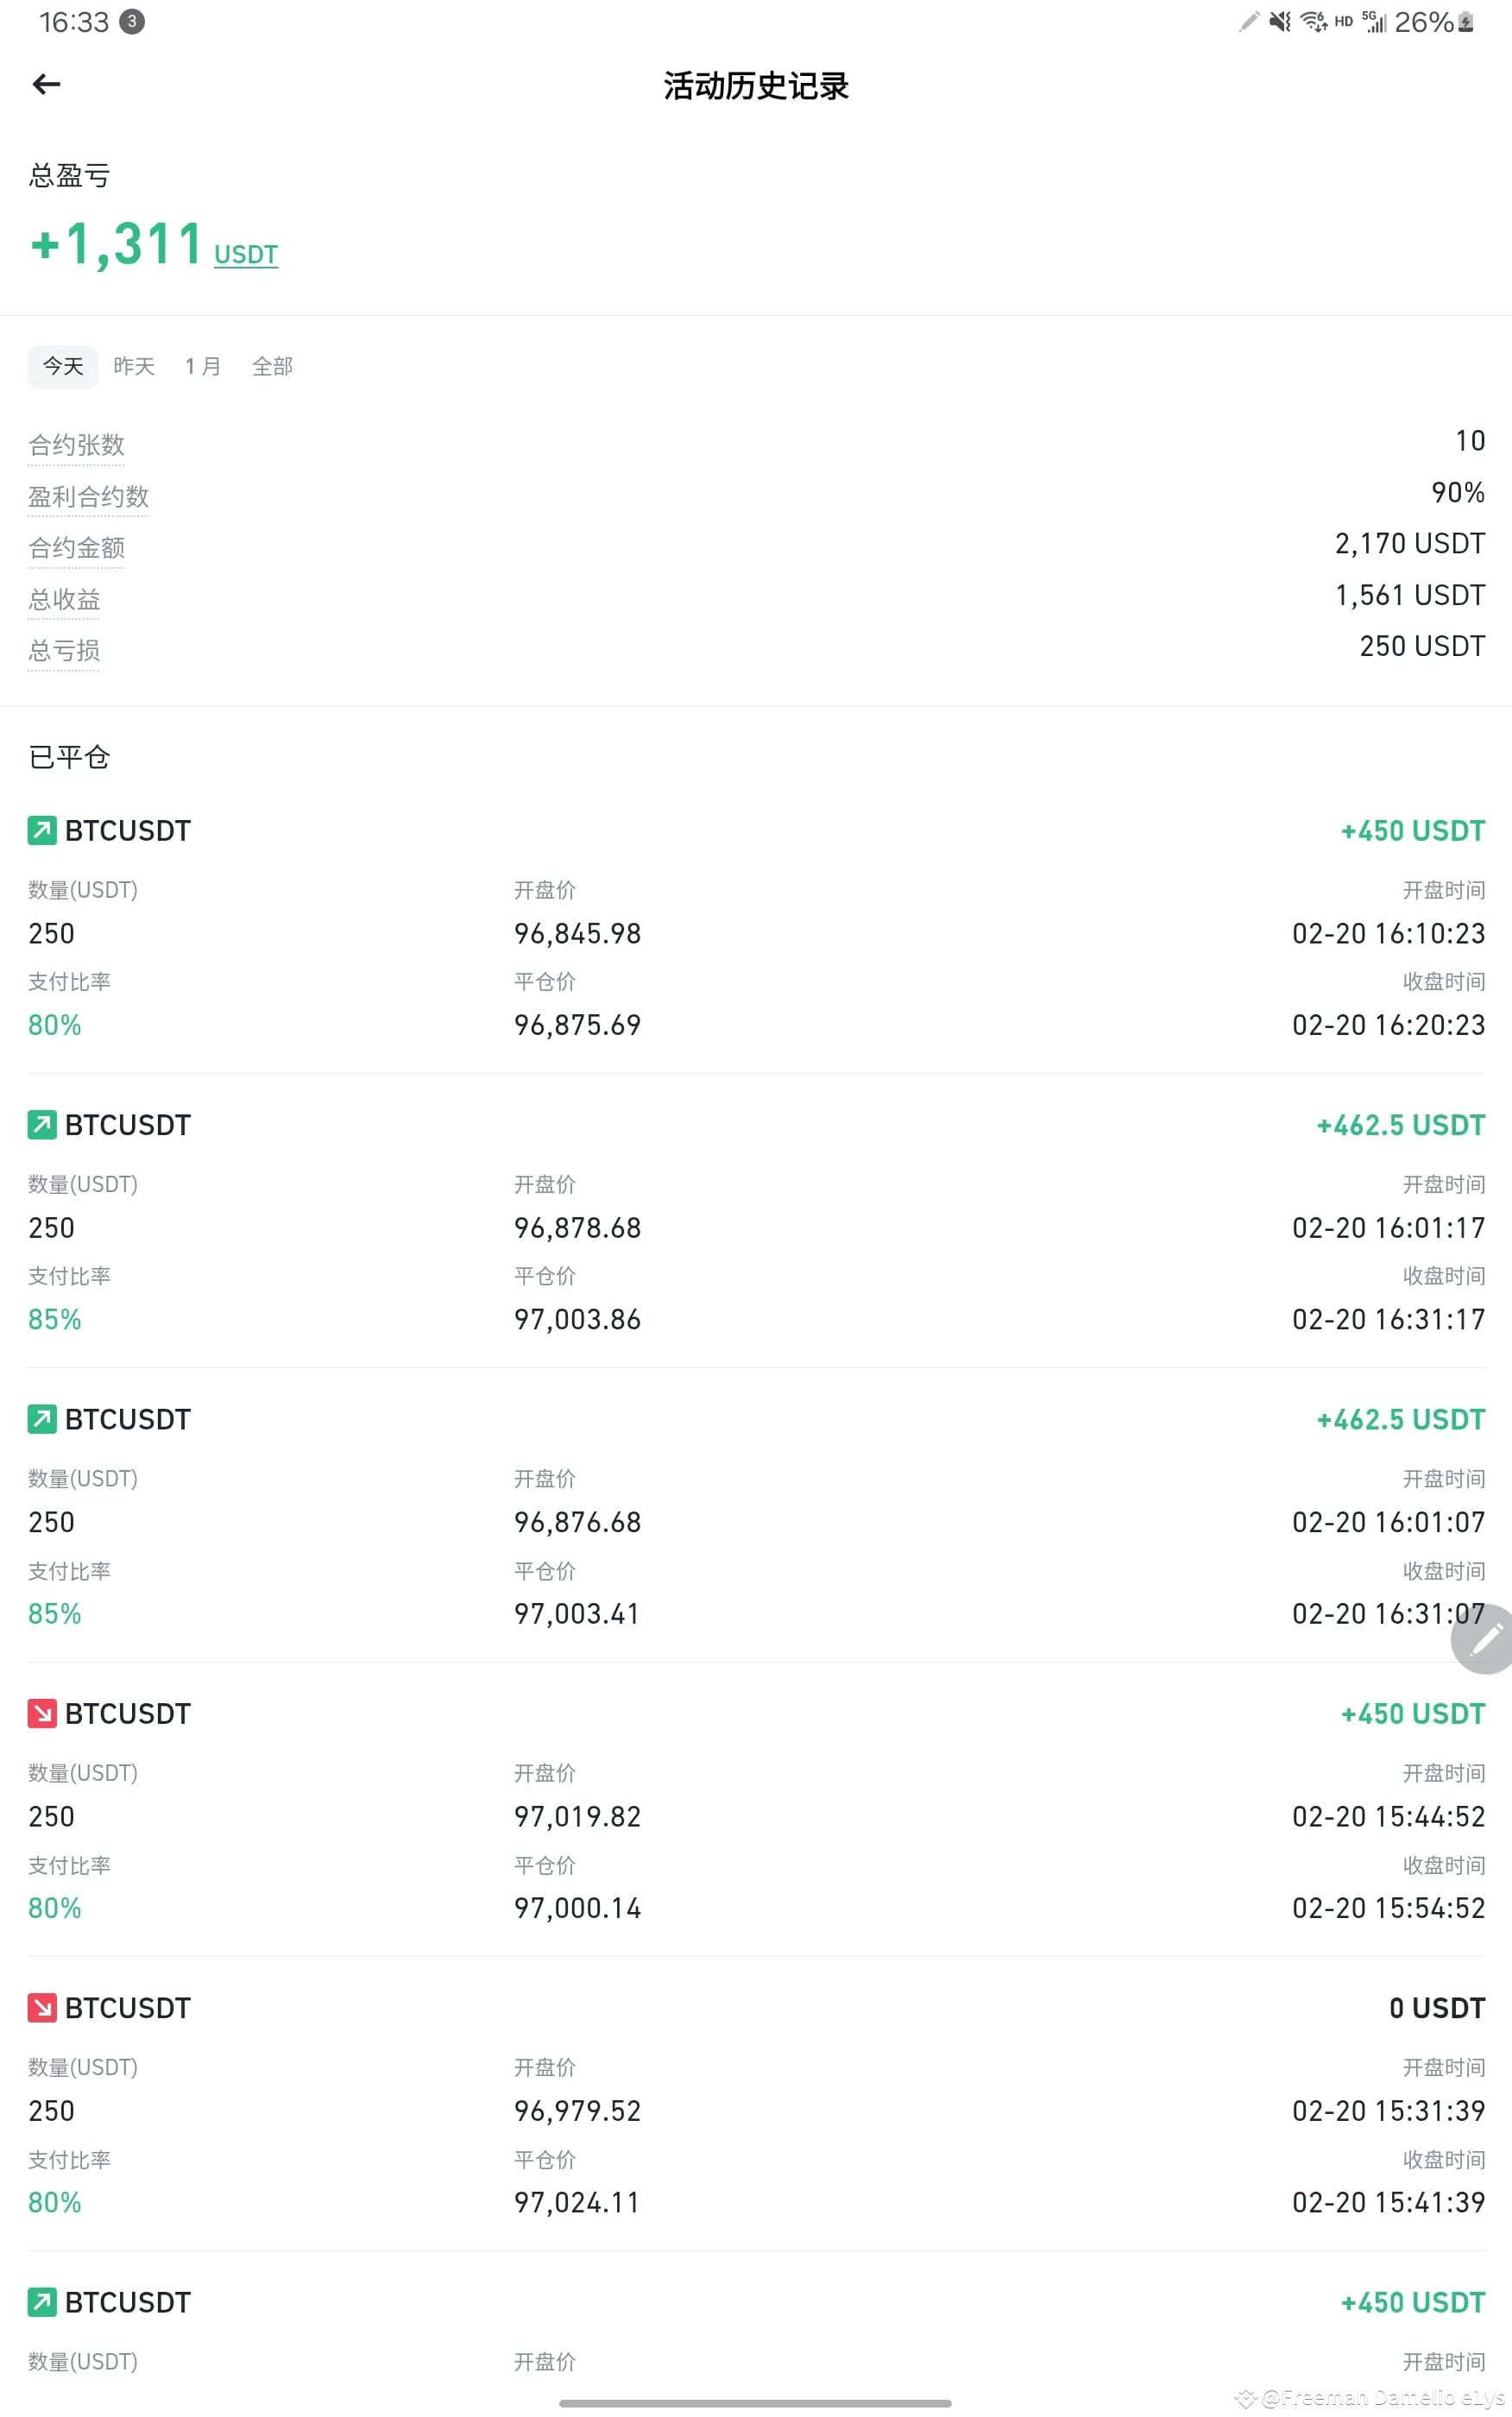Viewport: 1512px width, 2417px height.
Task: Tap the 合约张数 label for an explanation
Action: 76,445
